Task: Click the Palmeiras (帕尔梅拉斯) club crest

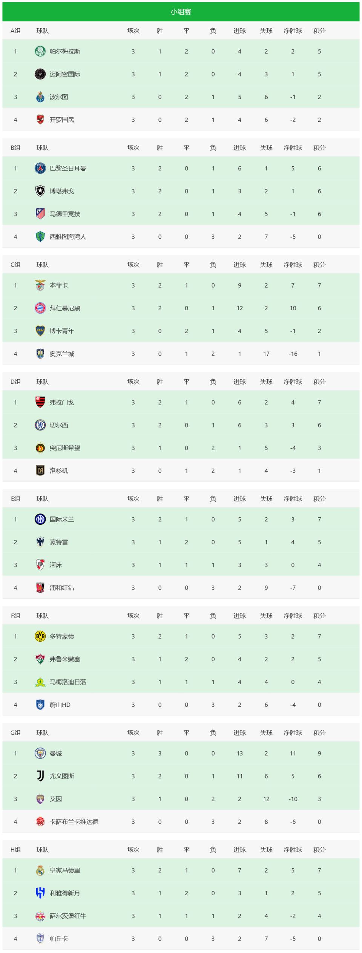Action: [40, 51]
